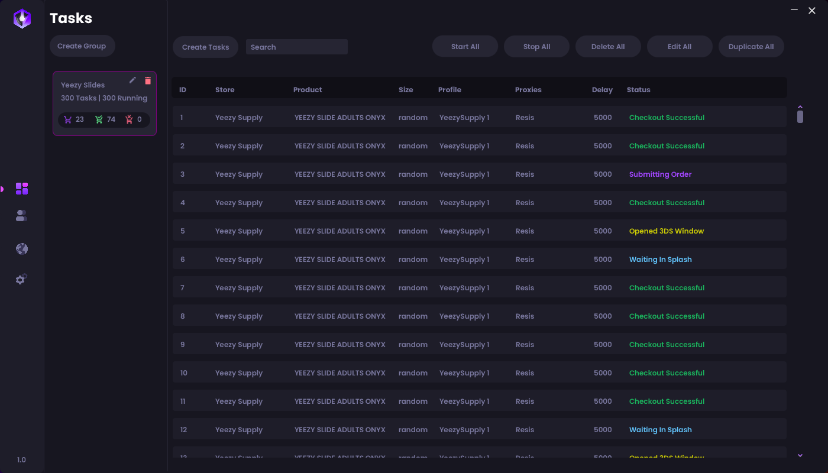This screenshot has height=473, width=828.
Task: Click the Start All button
Action: (465, 47)
